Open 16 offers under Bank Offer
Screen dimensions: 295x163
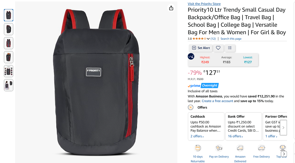(x=235, y=136)
